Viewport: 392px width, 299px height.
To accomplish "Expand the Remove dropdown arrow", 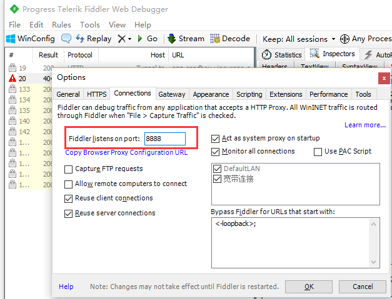I will (130, 39).
